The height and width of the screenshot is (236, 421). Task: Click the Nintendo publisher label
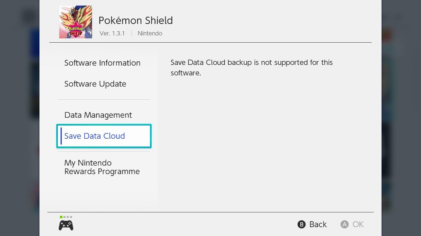pos(150,33)
